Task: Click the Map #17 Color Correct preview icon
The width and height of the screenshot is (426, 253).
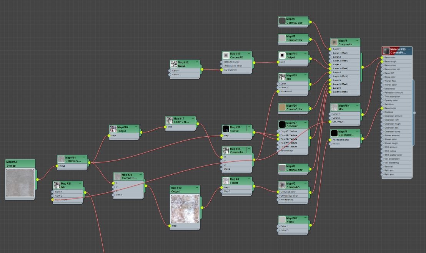Action: pyautogui.click(x=170, y=121)
